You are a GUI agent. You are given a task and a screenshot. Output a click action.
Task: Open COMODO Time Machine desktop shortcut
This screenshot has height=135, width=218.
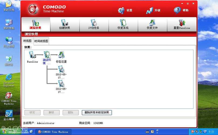9,99
